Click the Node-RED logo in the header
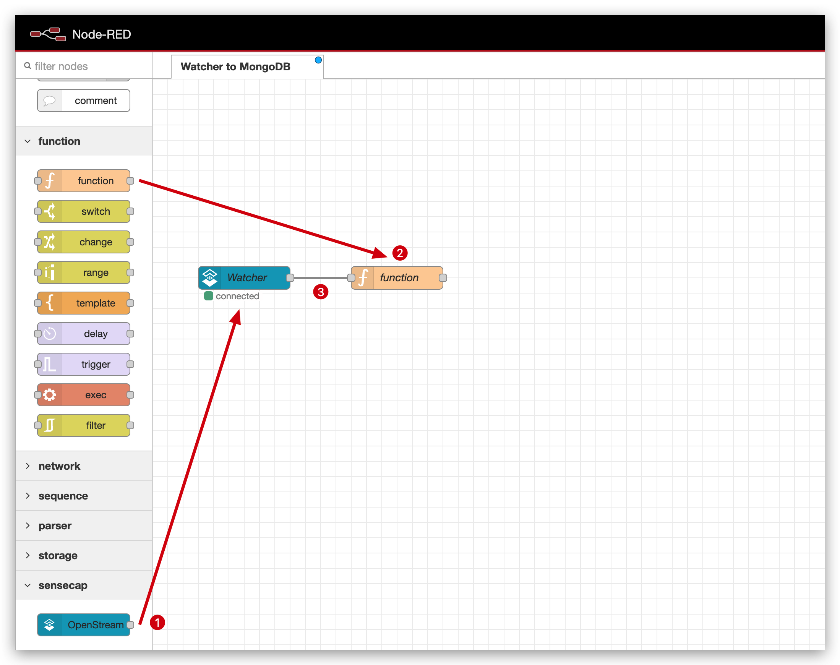The image size is (840, 665). tap(48, 34)
